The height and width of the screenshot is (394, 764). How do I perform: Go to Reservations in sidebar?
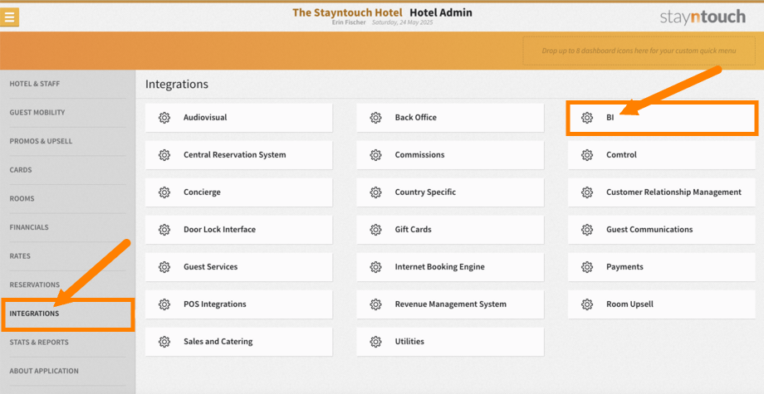coord(35,285)
